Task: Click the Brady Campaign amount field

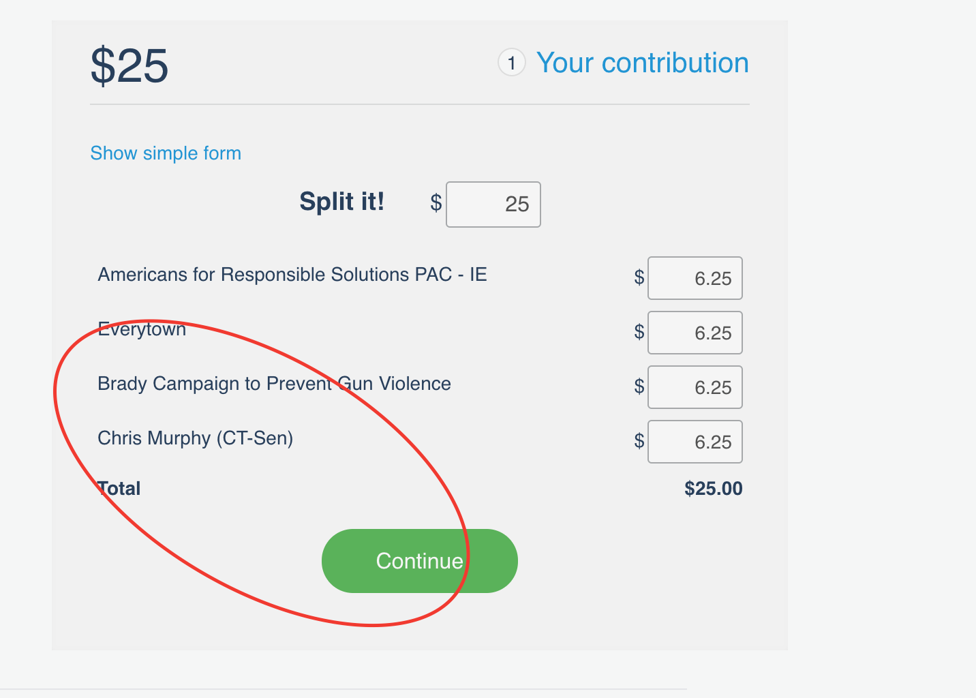Action: (695, 387)
